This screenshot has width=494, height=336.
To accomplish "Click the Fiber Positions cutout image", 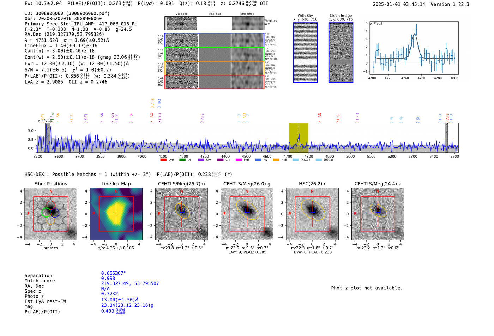I will [x=51, y=214].
